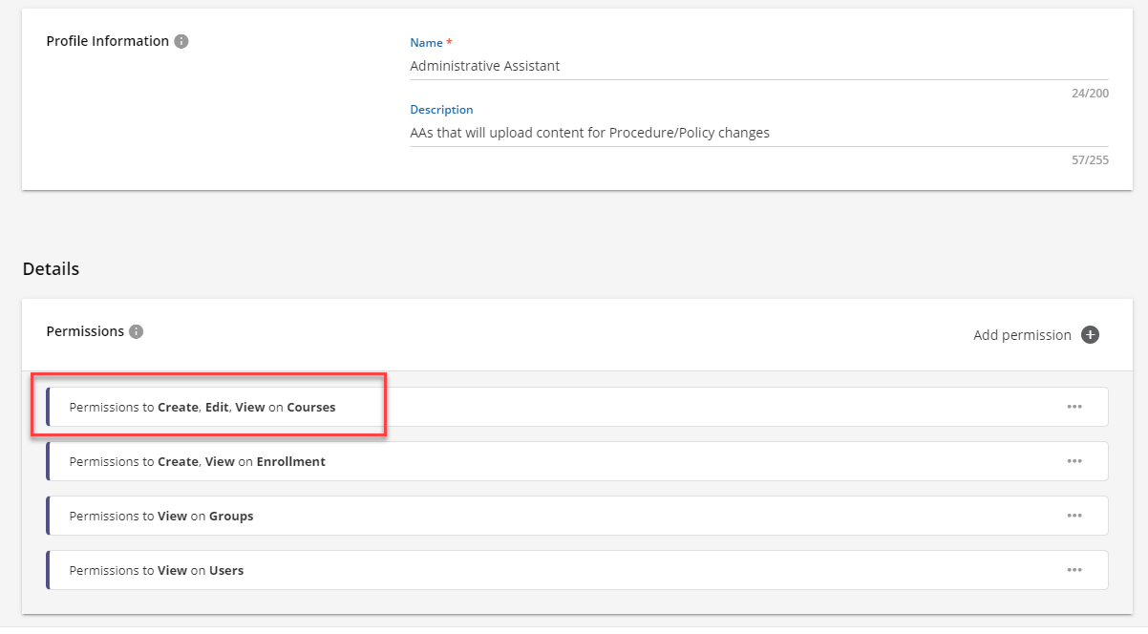This screenshot has width=1148, height=634.
Task: Select the 'View on Groups' permission row
Action: (x=577, y=516)
